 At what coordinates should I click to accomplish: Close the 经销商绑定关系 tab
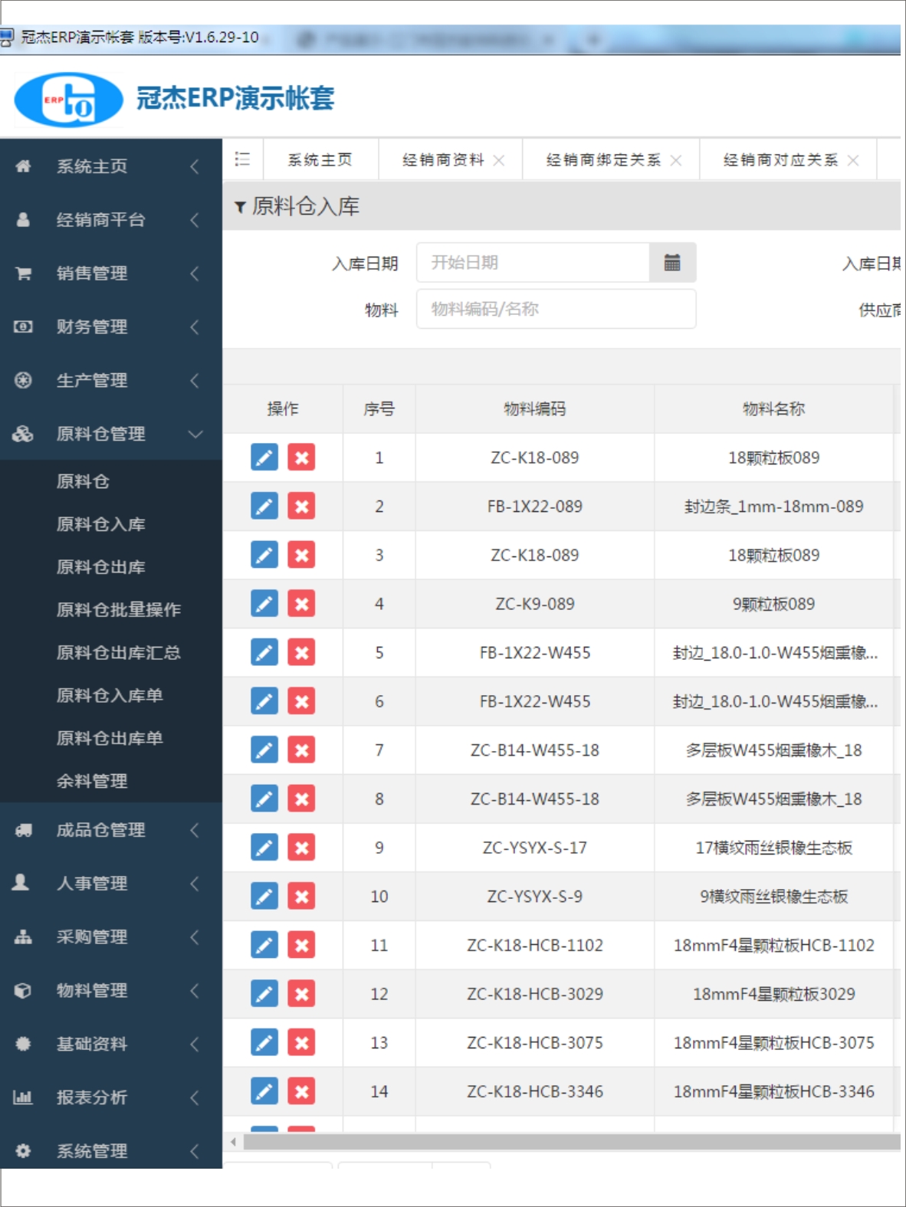coord(676,160)
